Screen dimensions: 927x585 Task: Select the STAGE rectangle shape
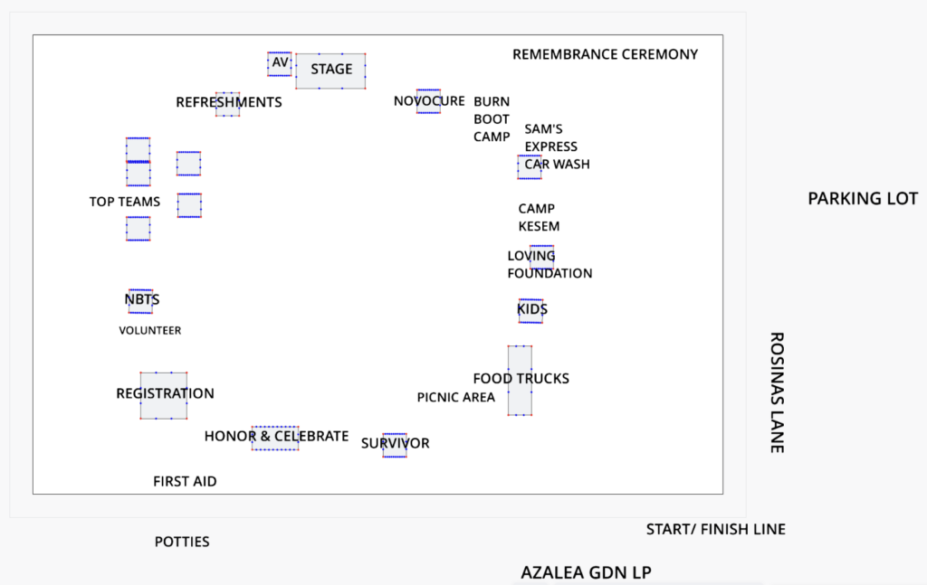tap(330, 71)
